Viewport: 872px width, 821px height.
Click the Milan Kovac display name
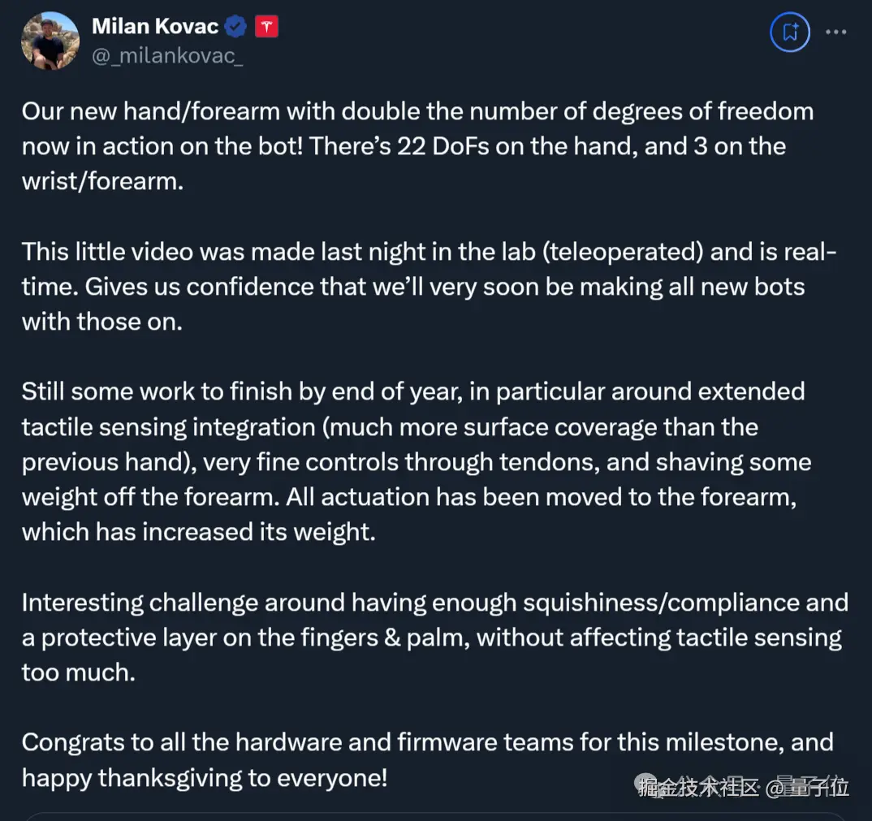155,26
